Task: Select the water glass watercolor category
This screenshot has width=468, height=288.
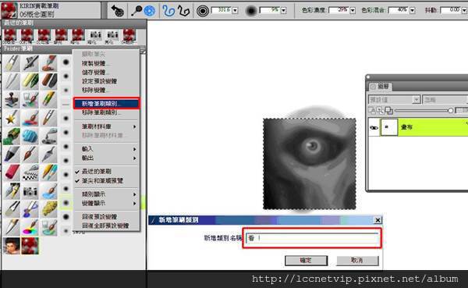Action: tap(48, 227)
